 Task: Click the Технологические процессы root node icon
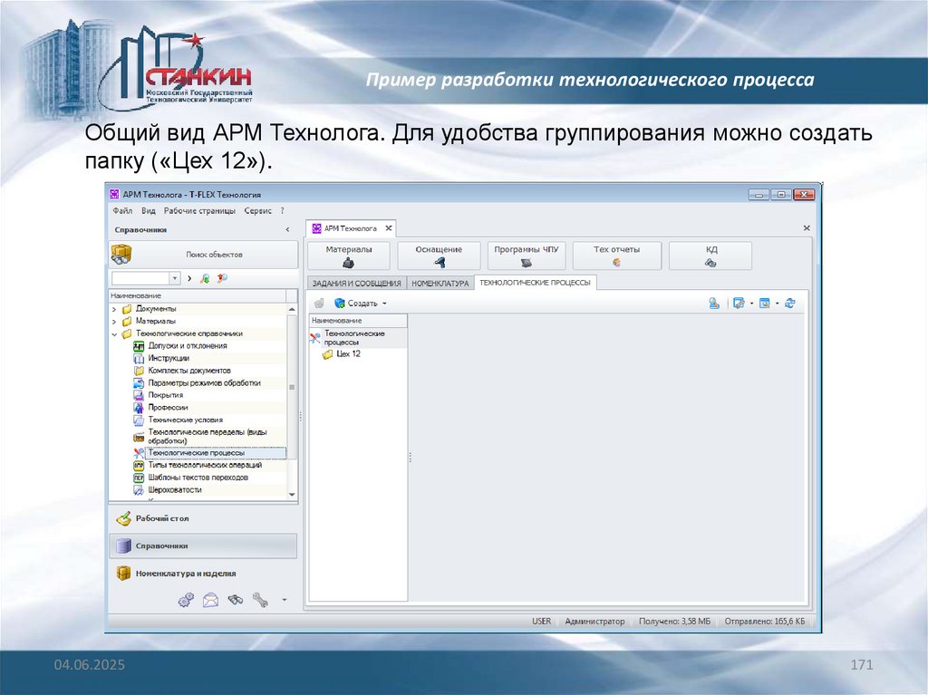pos(314,338)
